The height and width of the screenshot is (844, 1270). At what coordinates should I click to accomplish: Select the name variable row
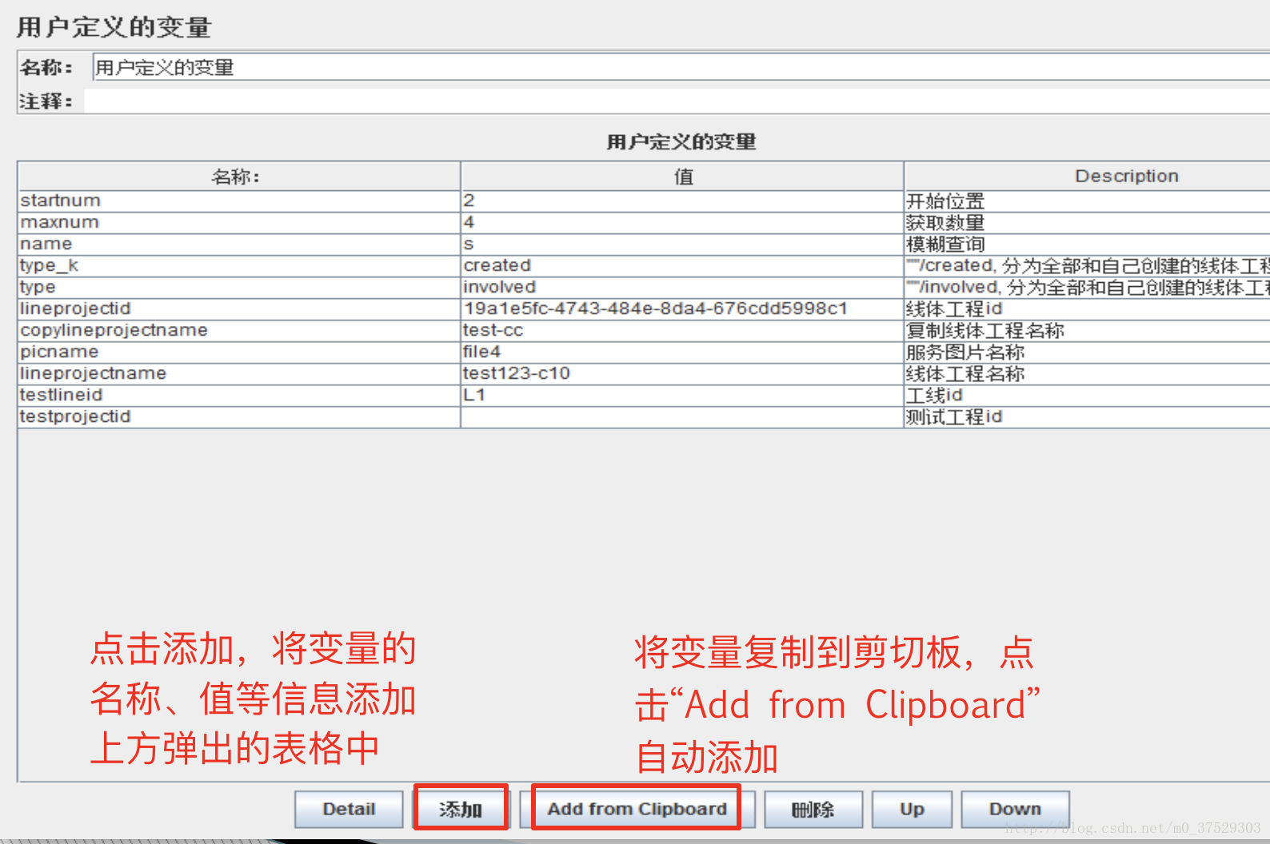coord(238,244)
